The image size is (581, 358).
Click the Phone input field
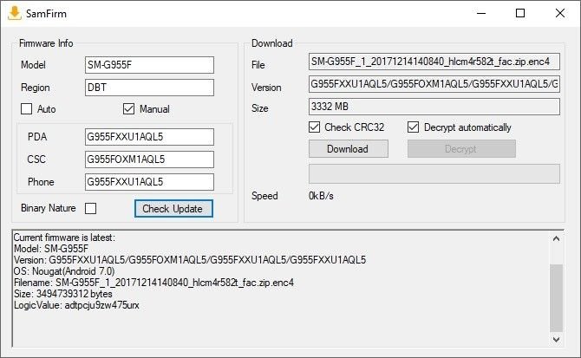click(x=149, y=182)
